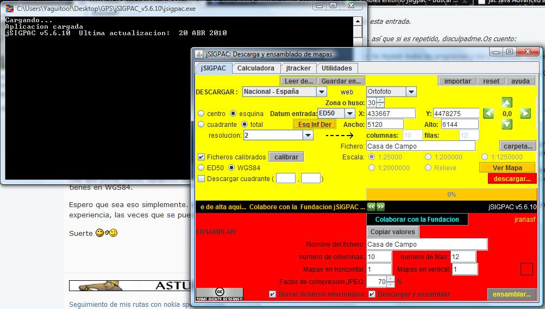Screen dimensions: 545x309
Task: Click the Alto field 6144
Action: (460, 124)
